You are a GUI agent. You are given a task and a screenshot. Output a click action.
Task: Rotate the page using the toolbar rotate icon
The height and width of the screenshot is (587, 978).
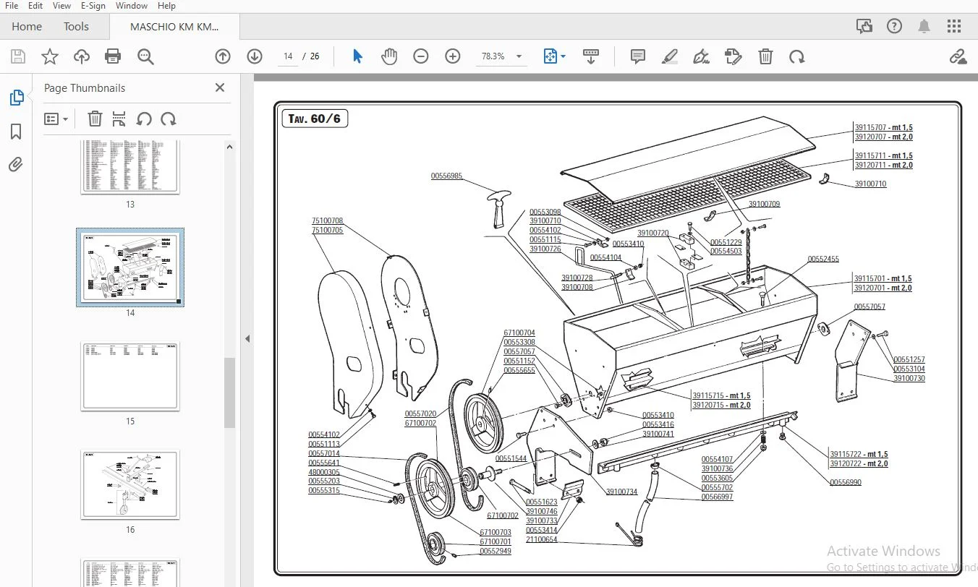click(797, 56)
